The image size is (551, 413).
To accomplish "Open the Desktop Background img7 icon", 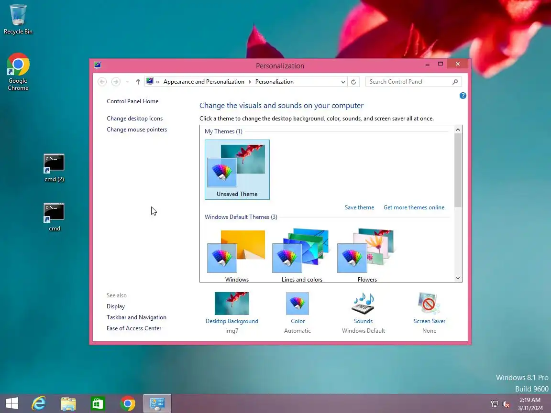I will pyautogui.click(x=232, y=304).
